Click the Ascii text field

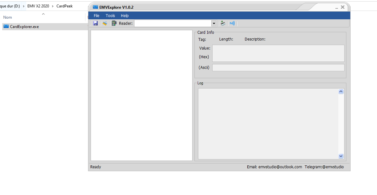click(278, 68)
